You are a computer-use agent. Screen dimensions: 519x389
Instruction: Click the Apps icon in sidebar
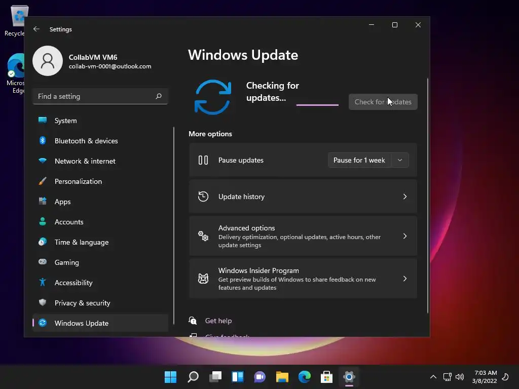coord(43,201)
